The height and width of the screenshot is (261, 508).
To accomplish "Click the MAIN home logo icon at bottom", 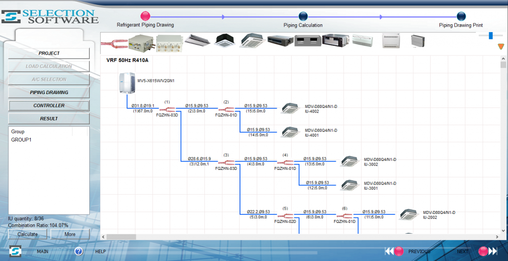I will pyautogui.click(x=15, y=251).
